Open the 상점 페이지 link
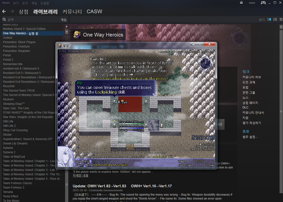Image resolution: width=283 pixels, height=202 pixels. [250, 103]
